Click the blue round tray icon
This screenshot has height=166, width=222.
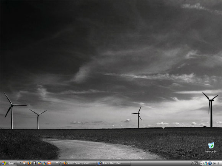(x=210, y=163)
